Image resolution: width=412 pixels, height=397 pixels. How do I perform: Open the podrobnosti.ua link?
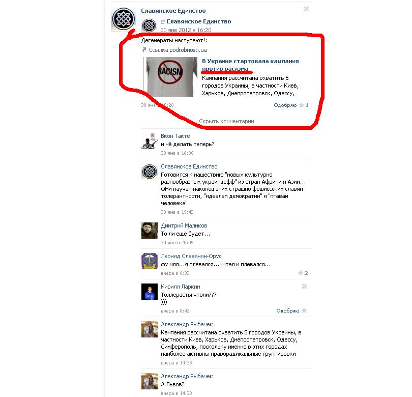(x=178, y=50)
